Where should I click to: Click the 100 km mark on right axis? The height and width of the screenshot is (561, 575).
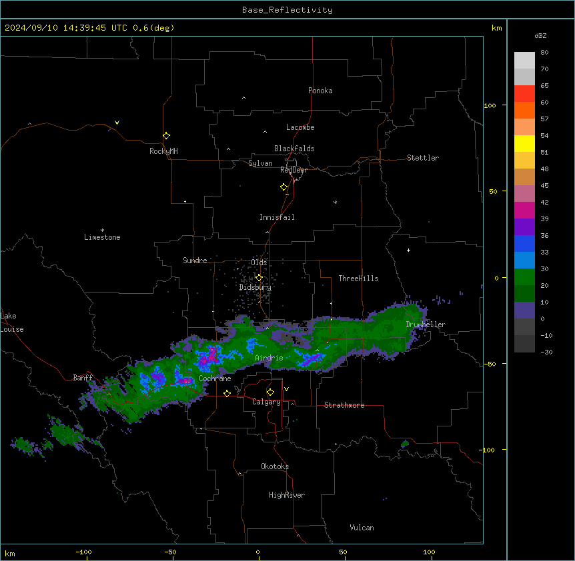pos(490,105)
